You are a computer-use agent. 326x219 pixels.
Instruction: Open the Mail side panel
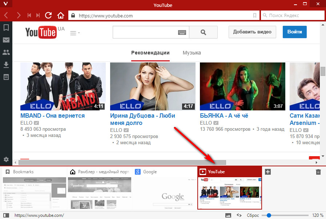[x=6, y=40]
